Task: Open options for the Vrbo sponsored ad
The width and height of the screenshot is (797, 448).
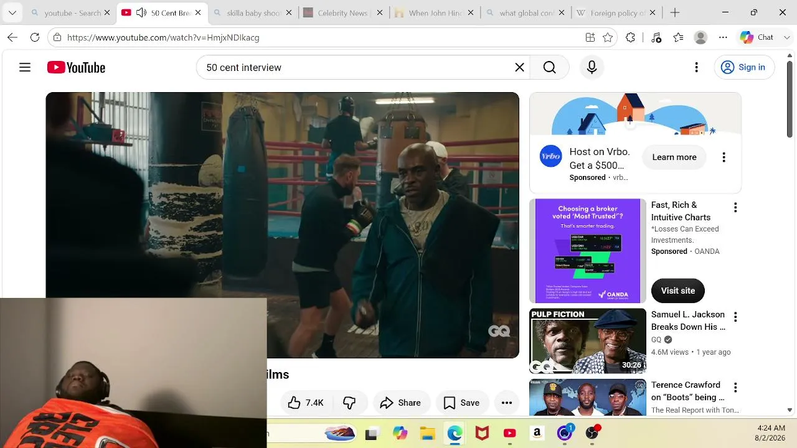Action: tap(724, 157)
